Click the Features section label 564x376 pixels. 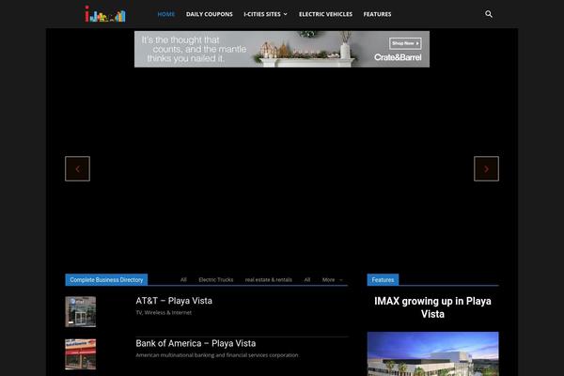coord(383,279)
